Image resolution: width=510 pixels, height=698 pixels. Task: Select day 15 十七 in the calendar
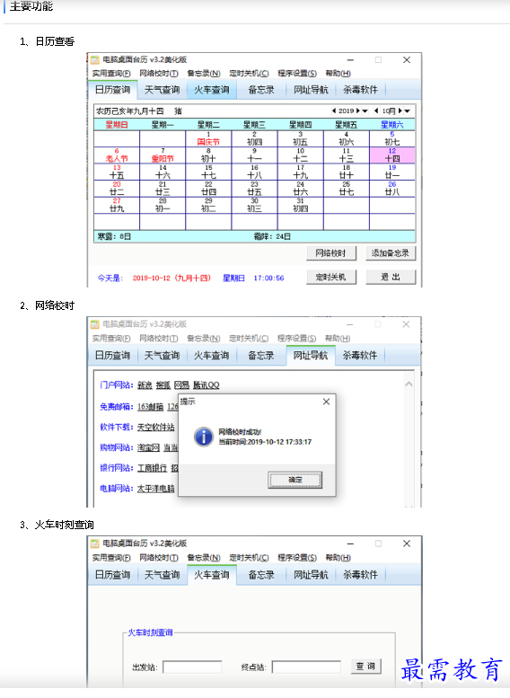point(208,172)
